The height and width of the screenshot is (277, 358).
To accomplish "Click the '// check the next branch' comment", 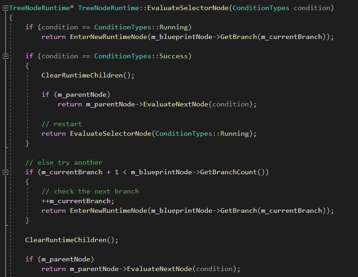I will coord(90,191).
